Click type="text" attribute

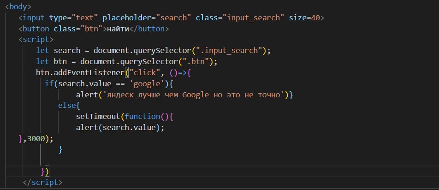pos(74,18)
